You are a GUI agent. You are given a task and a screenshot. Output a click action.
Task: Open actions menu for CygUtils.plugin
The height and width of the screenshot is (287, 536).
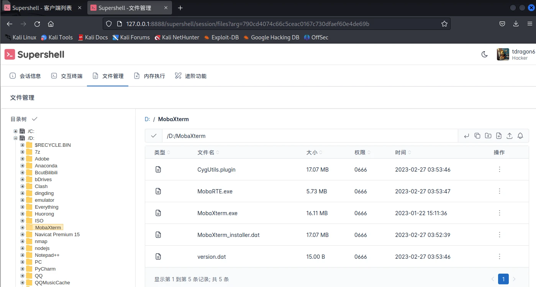499,169
